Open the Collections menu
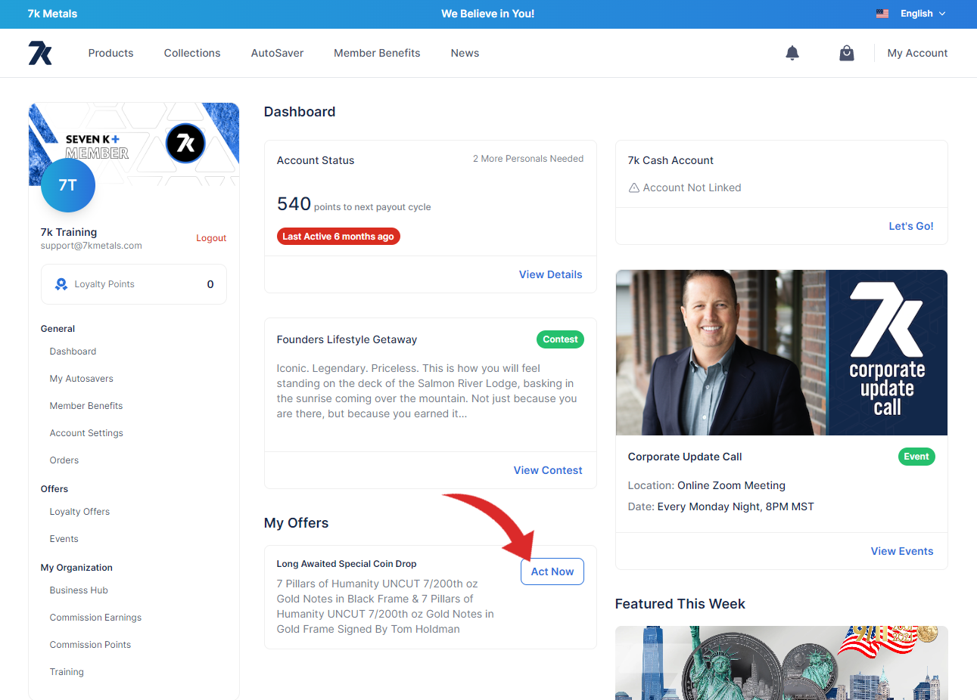Screen dimensions: 977x700 coord(192,53)
